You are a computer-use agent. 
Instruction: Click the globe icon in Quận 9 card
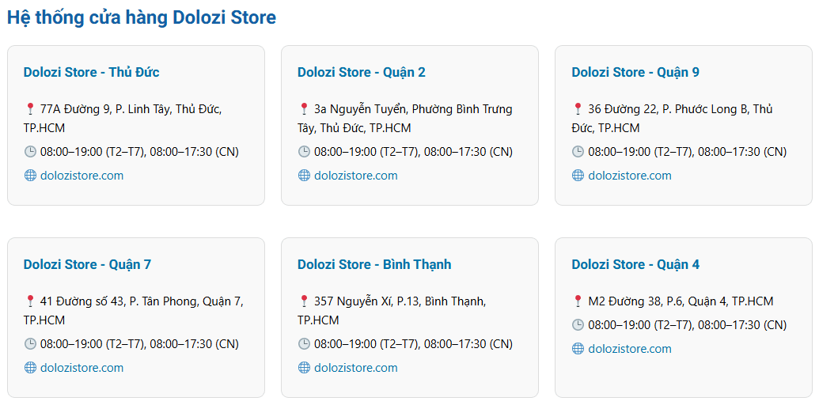coord(578,175)
